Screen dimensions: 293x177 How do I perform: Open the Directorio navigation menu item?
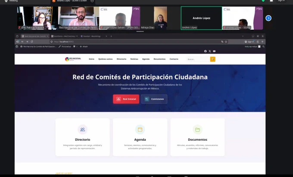(122, 59)
